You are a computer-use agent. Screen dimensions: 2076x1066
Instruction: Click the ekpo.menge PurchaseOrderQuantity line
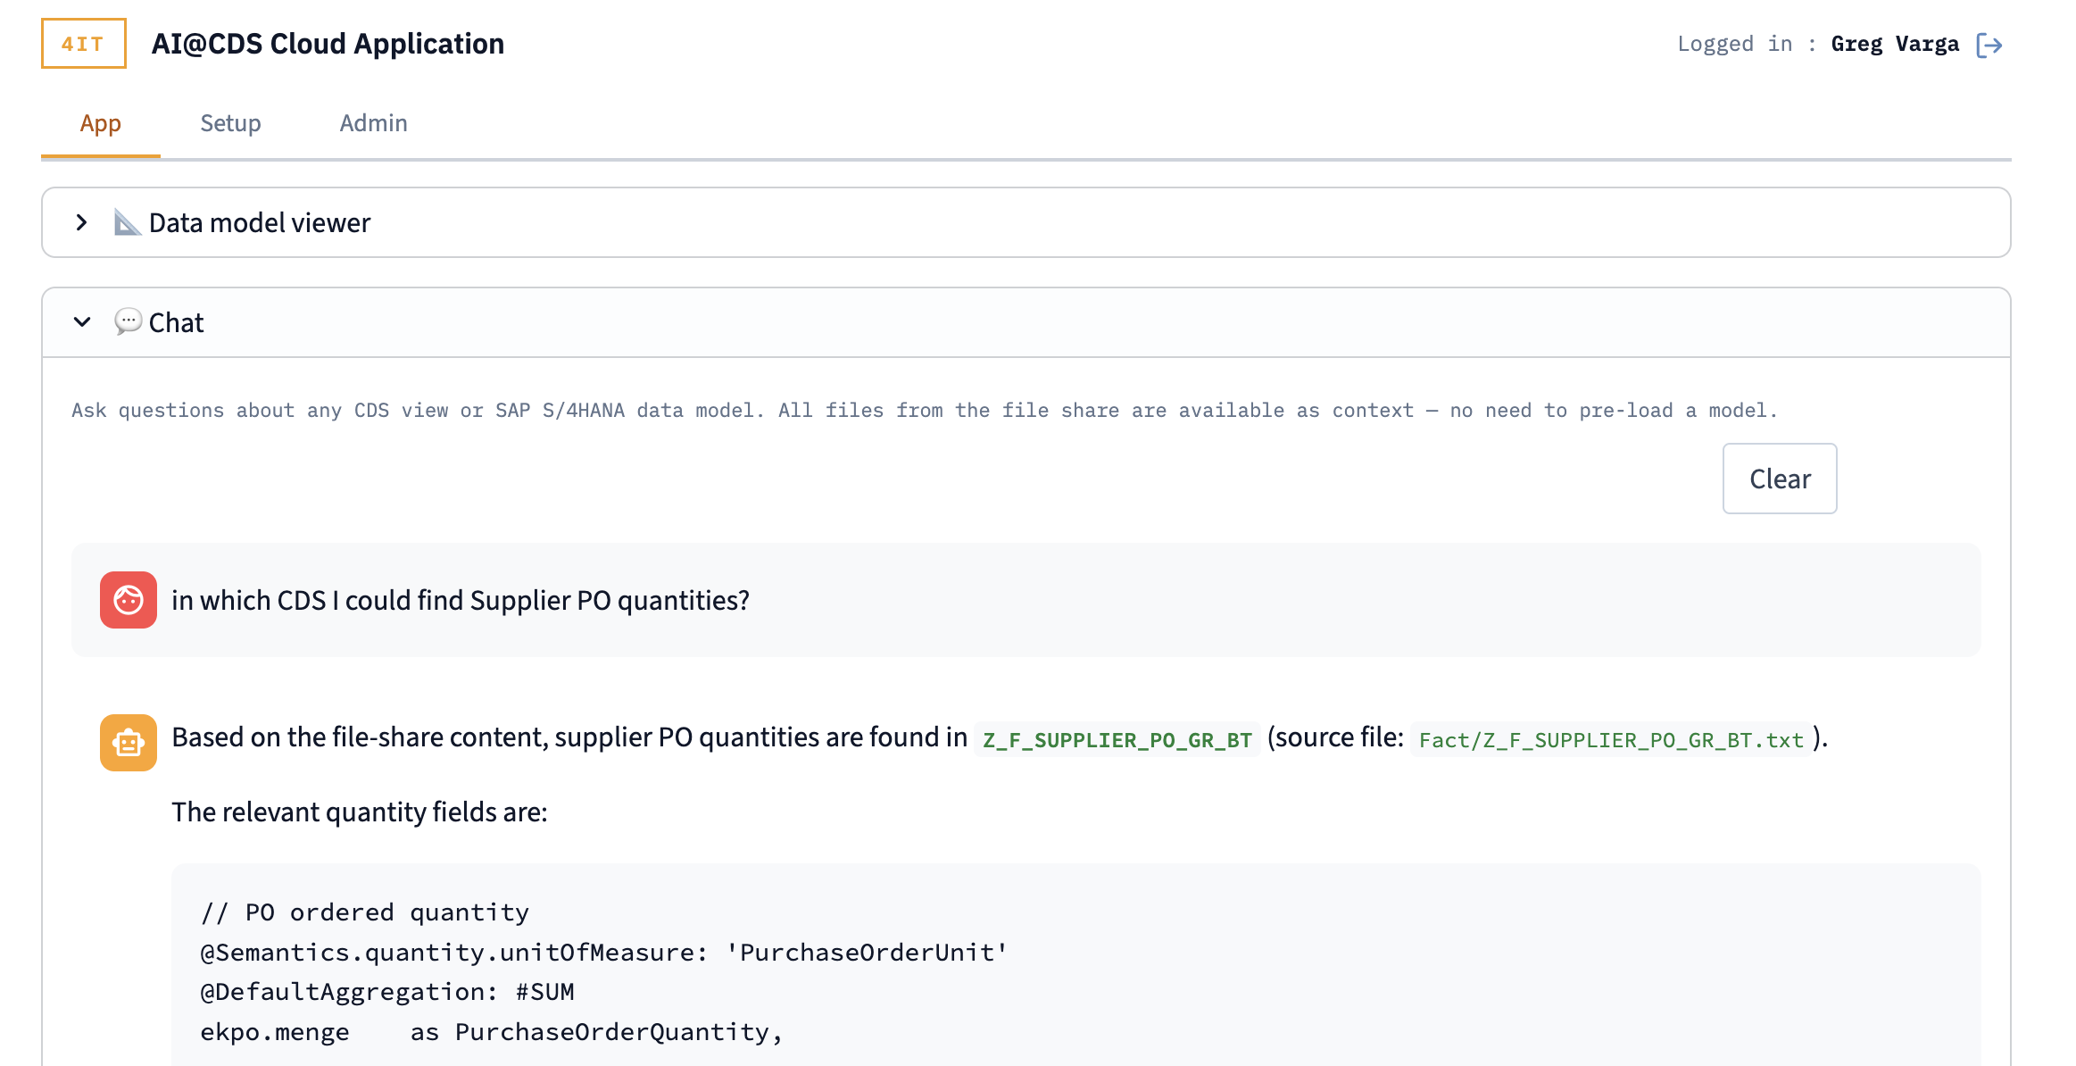click(489, 1031)
